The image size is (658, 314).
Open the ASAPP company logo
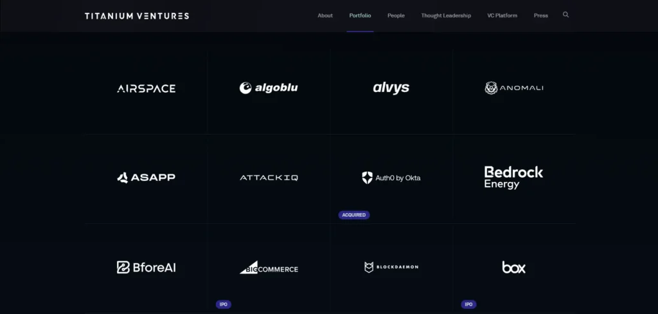coord(146,178)
